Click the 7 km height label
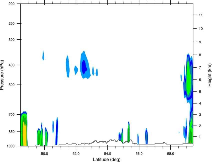212x162 pixels. [x=200, y=67]
